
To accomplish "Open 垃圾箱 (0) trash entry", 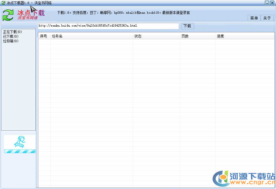I will point(11,41).
